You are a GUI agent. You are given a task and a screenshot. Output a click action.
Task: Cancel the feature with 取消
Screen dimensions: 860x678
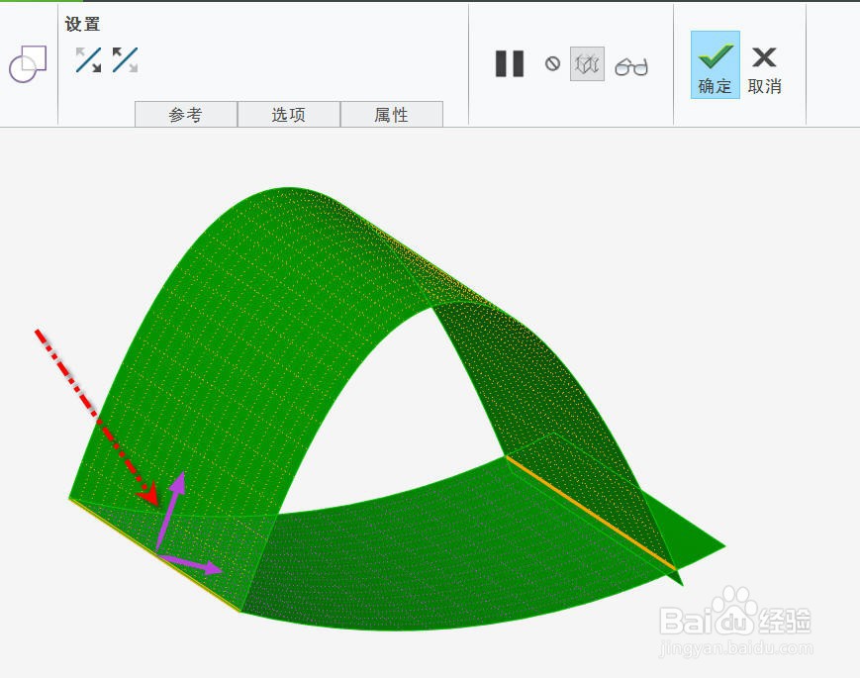765,70
